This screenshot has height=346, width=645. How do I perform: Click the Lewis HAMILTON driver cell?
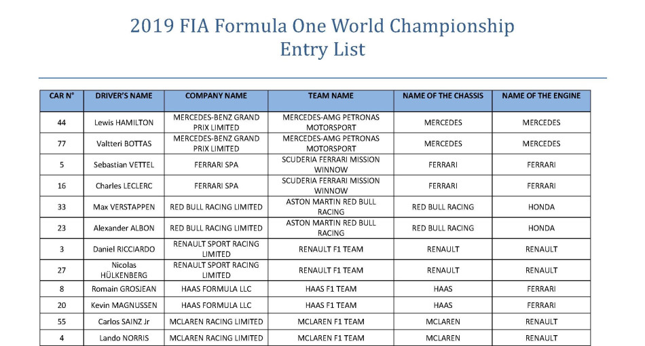point(124,122)
